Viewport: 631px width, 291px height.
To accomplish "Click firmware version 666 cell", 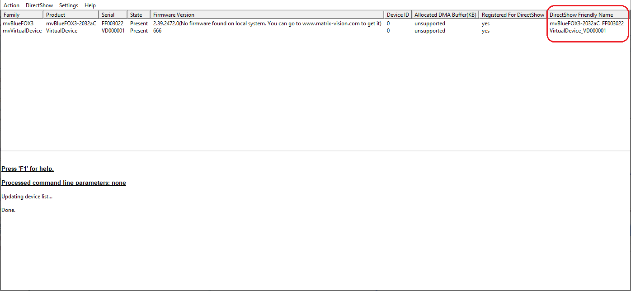I will pos(157,31).
